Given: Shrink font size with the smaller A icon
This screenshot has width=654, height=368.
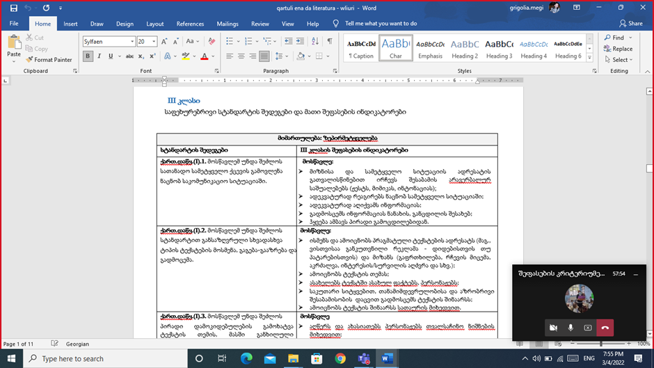Looking at the screenshot, I should pos(175,41).
